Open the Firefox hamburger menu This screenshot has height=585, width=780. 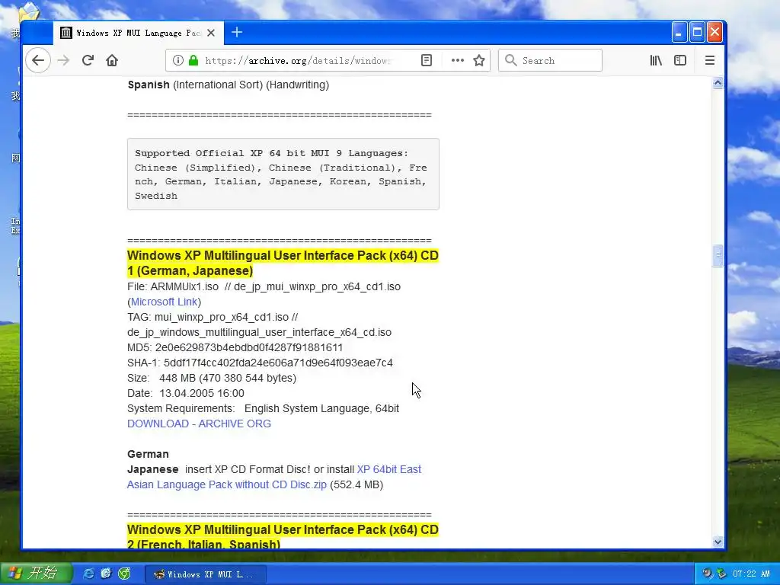coord(710,61)
